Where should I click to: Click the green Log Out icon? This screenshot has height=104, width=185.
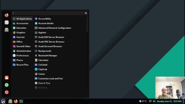(7, 85)
